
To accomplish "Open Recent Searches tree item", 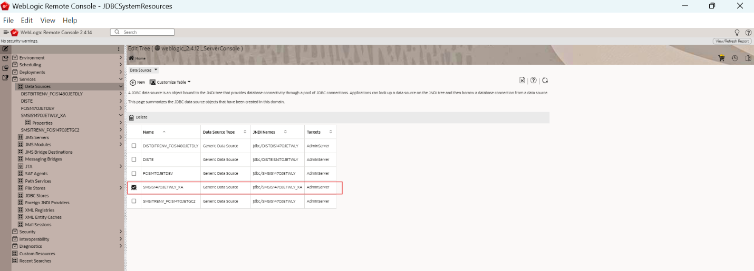I will [35, 260].
